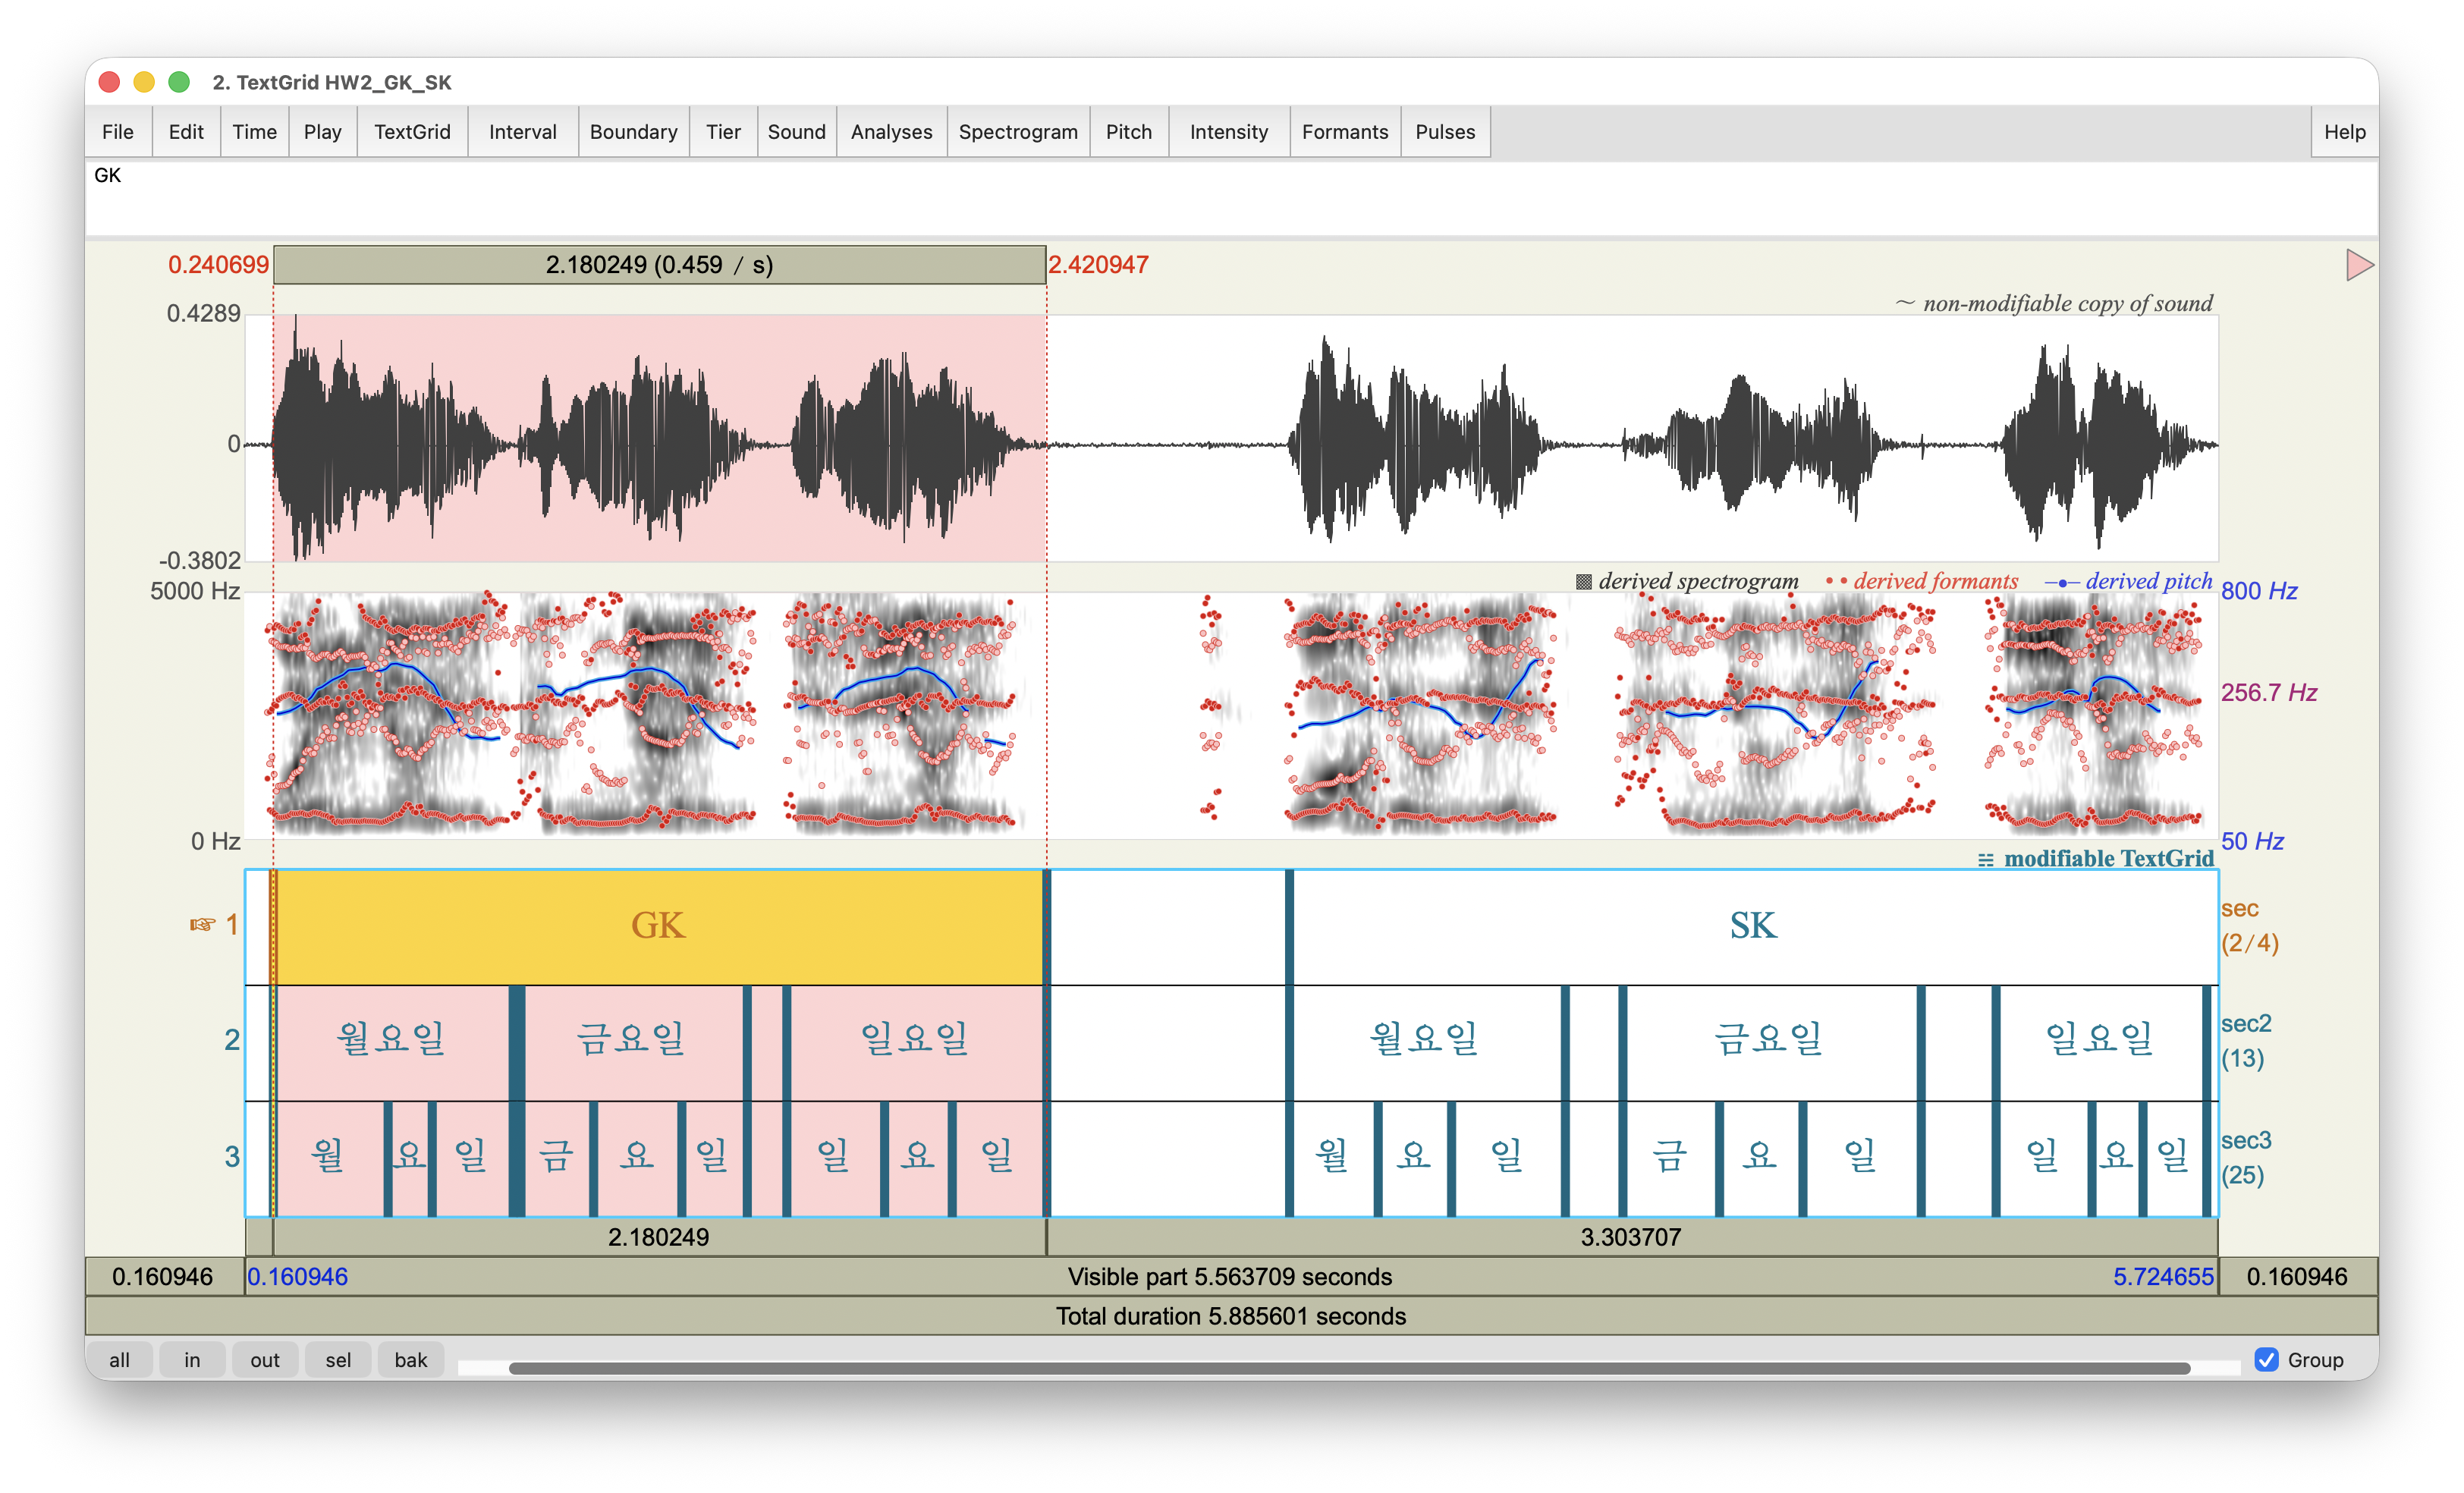Open the Pulses menu
This screenshot has height=1493, width=2464.
click(1444, 132)
